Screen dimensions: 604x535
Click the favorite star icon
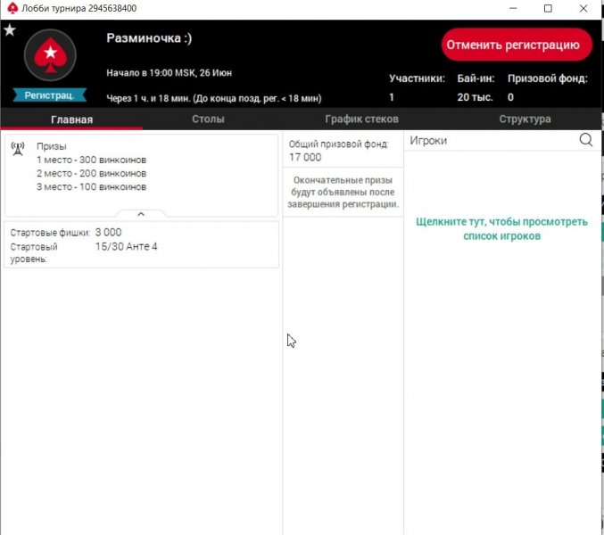[x=10, y=30]
